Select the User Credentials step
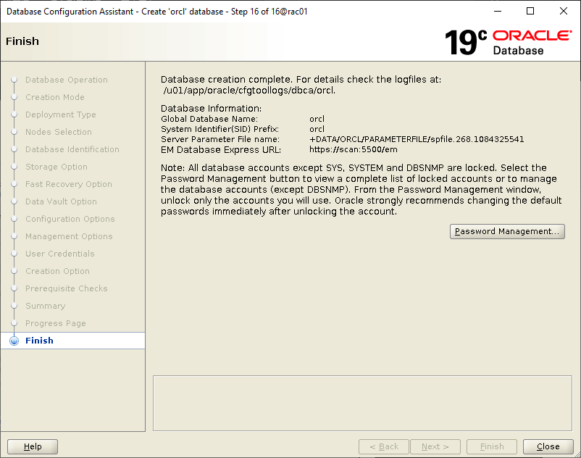581x458 pixels. pyautogui.click(x=60, y=254)
